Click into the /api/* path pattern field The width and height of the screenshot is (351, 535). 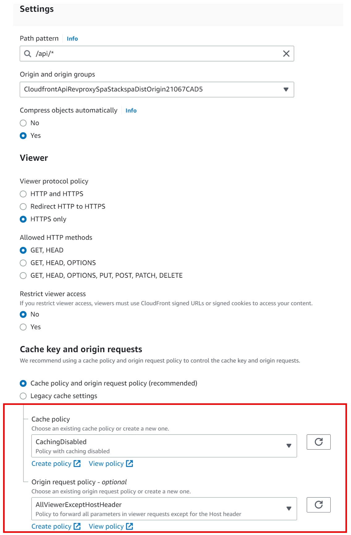(157, 54)
